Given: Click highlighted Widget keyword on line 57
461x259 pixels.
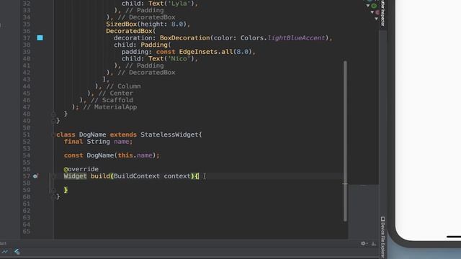Looking at the screenshot, I should pos(75,176).
